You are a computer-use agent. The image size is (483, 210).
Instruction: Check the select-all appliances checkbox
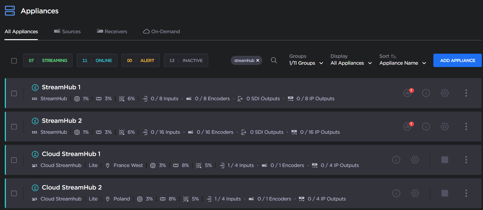coord(14,61)
